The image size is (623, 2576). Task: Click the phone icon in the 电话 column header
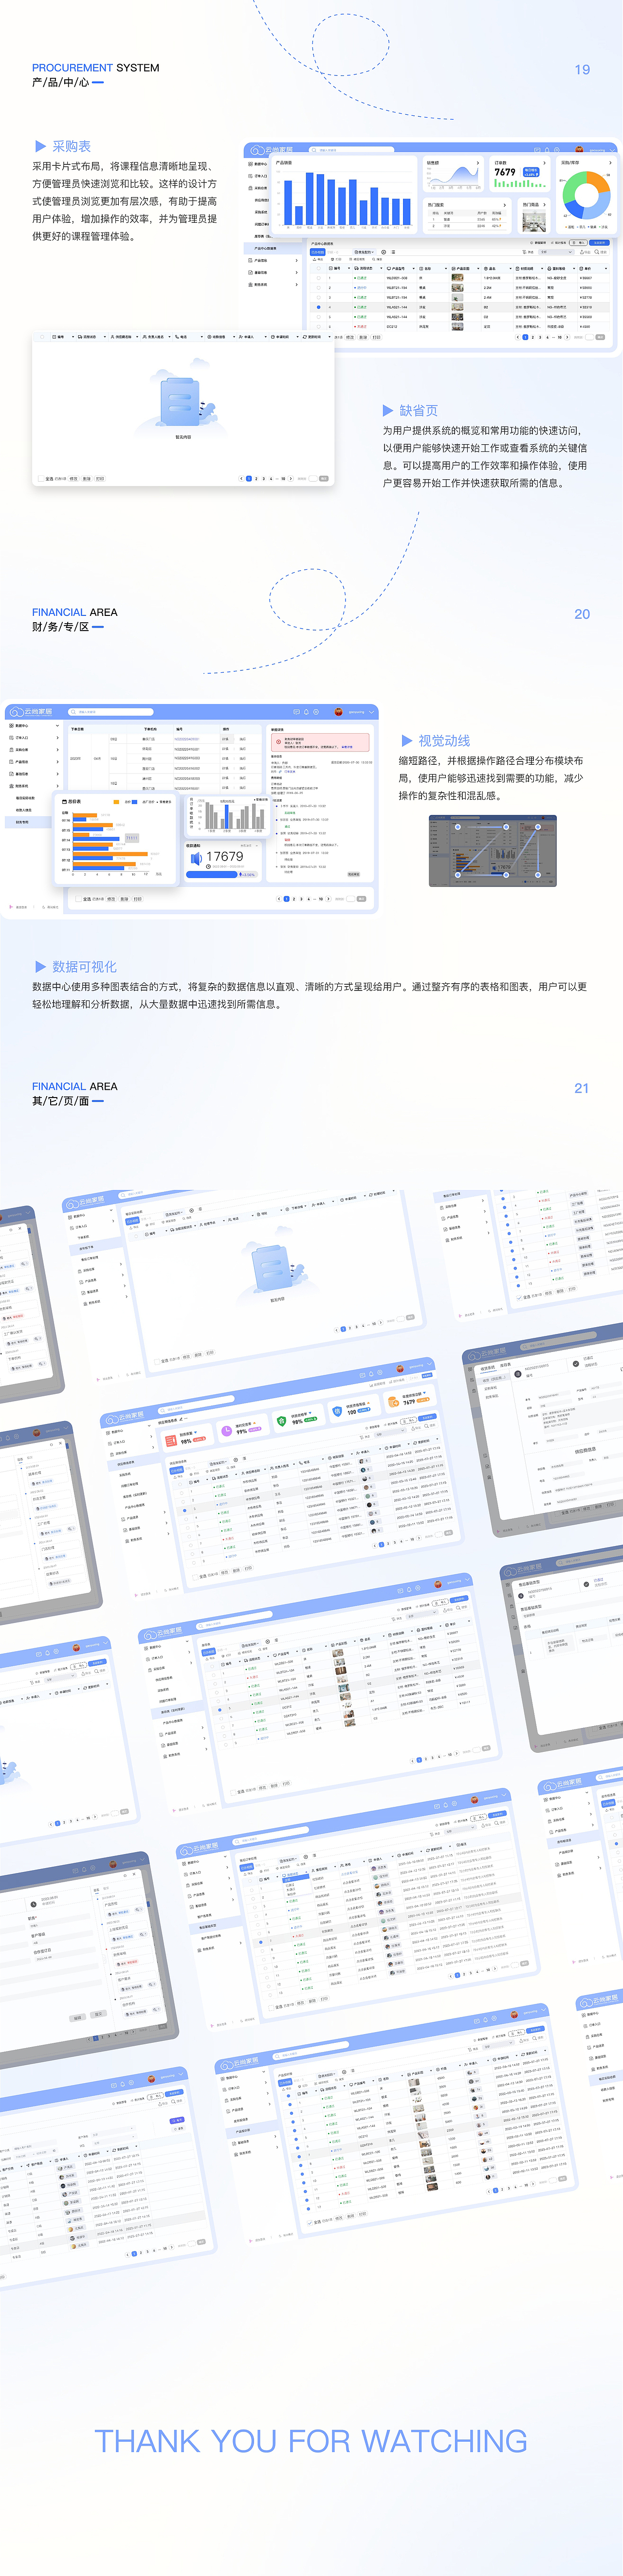tap(177, 337)
